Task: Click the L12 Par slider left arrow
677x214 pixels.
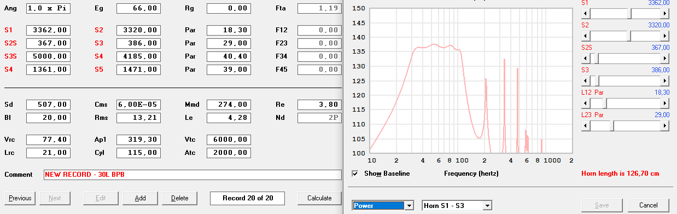Action: click(x=586, y=103)
